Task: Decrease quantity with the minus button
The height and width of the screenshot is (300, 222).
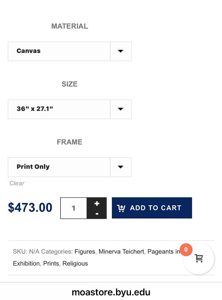Action: [97, 214]
